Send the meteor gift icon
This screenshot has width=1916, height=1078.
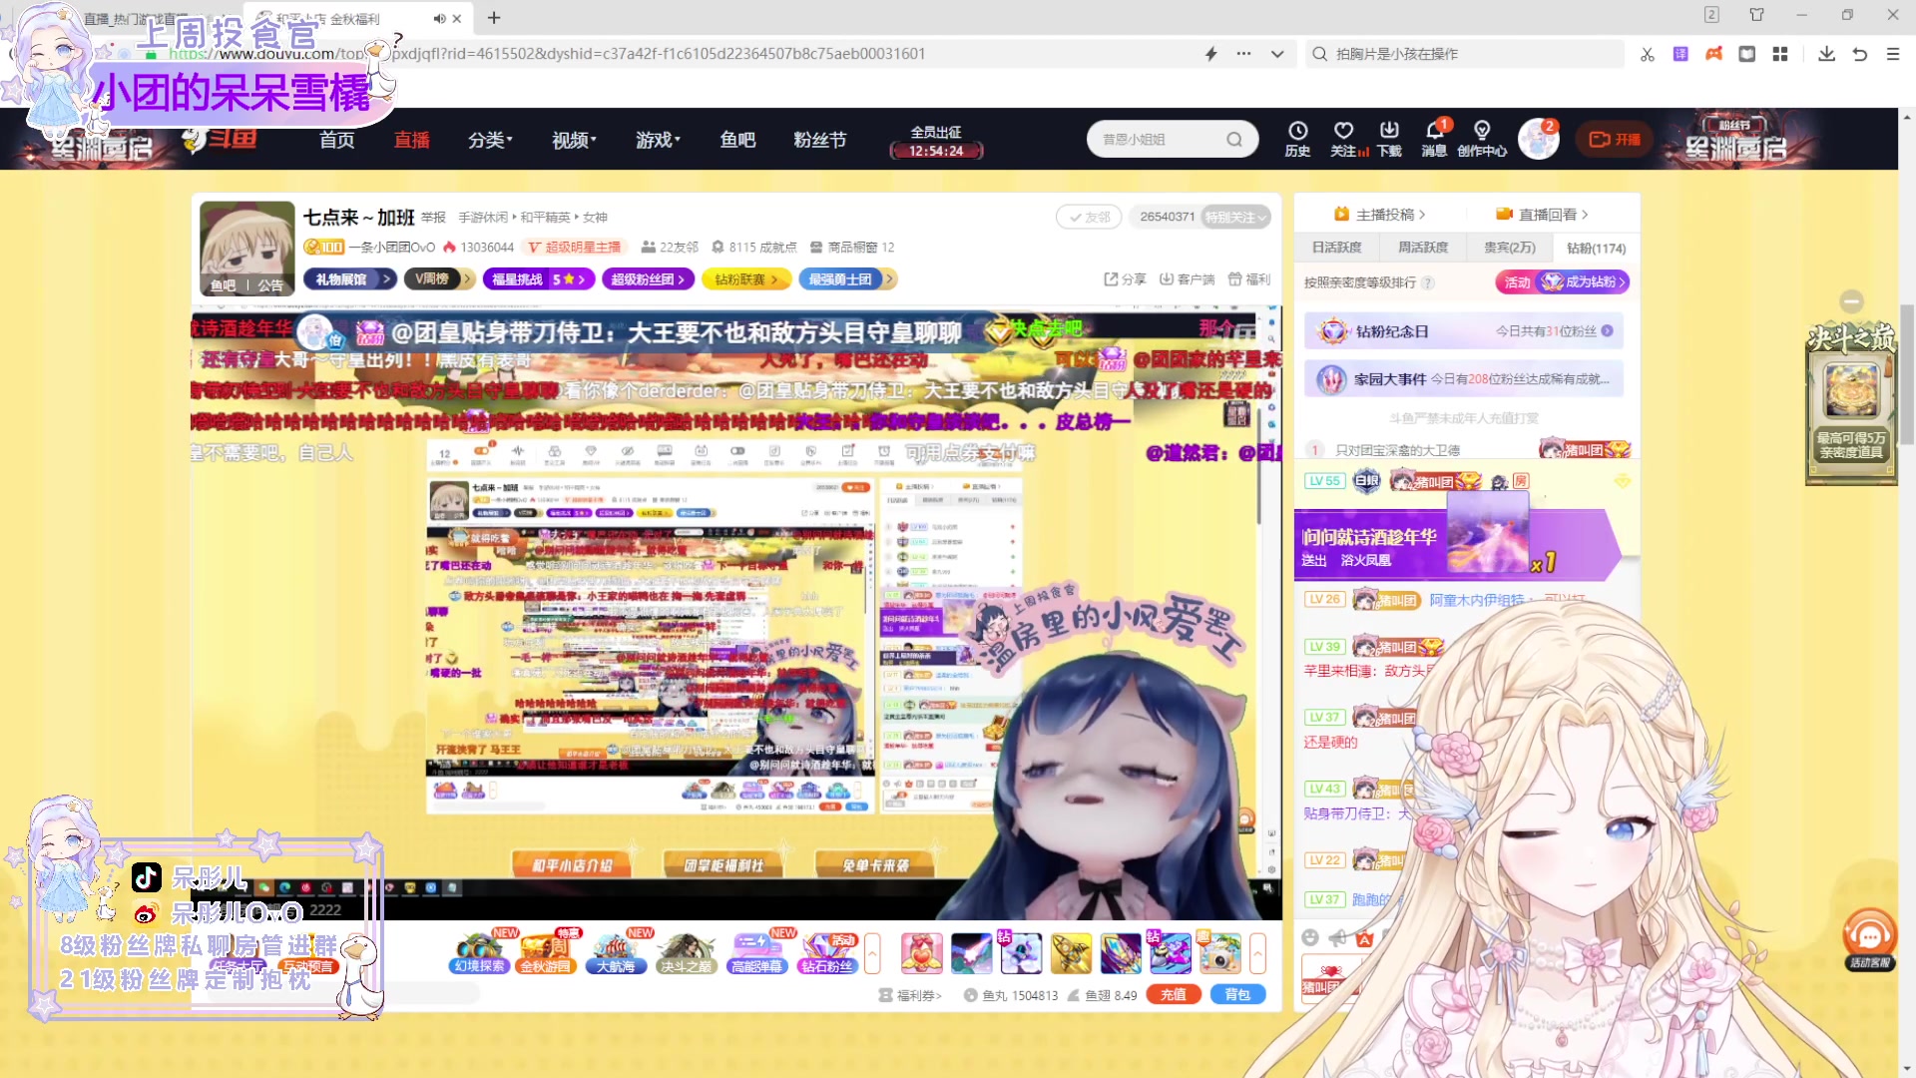pos(971,953)
